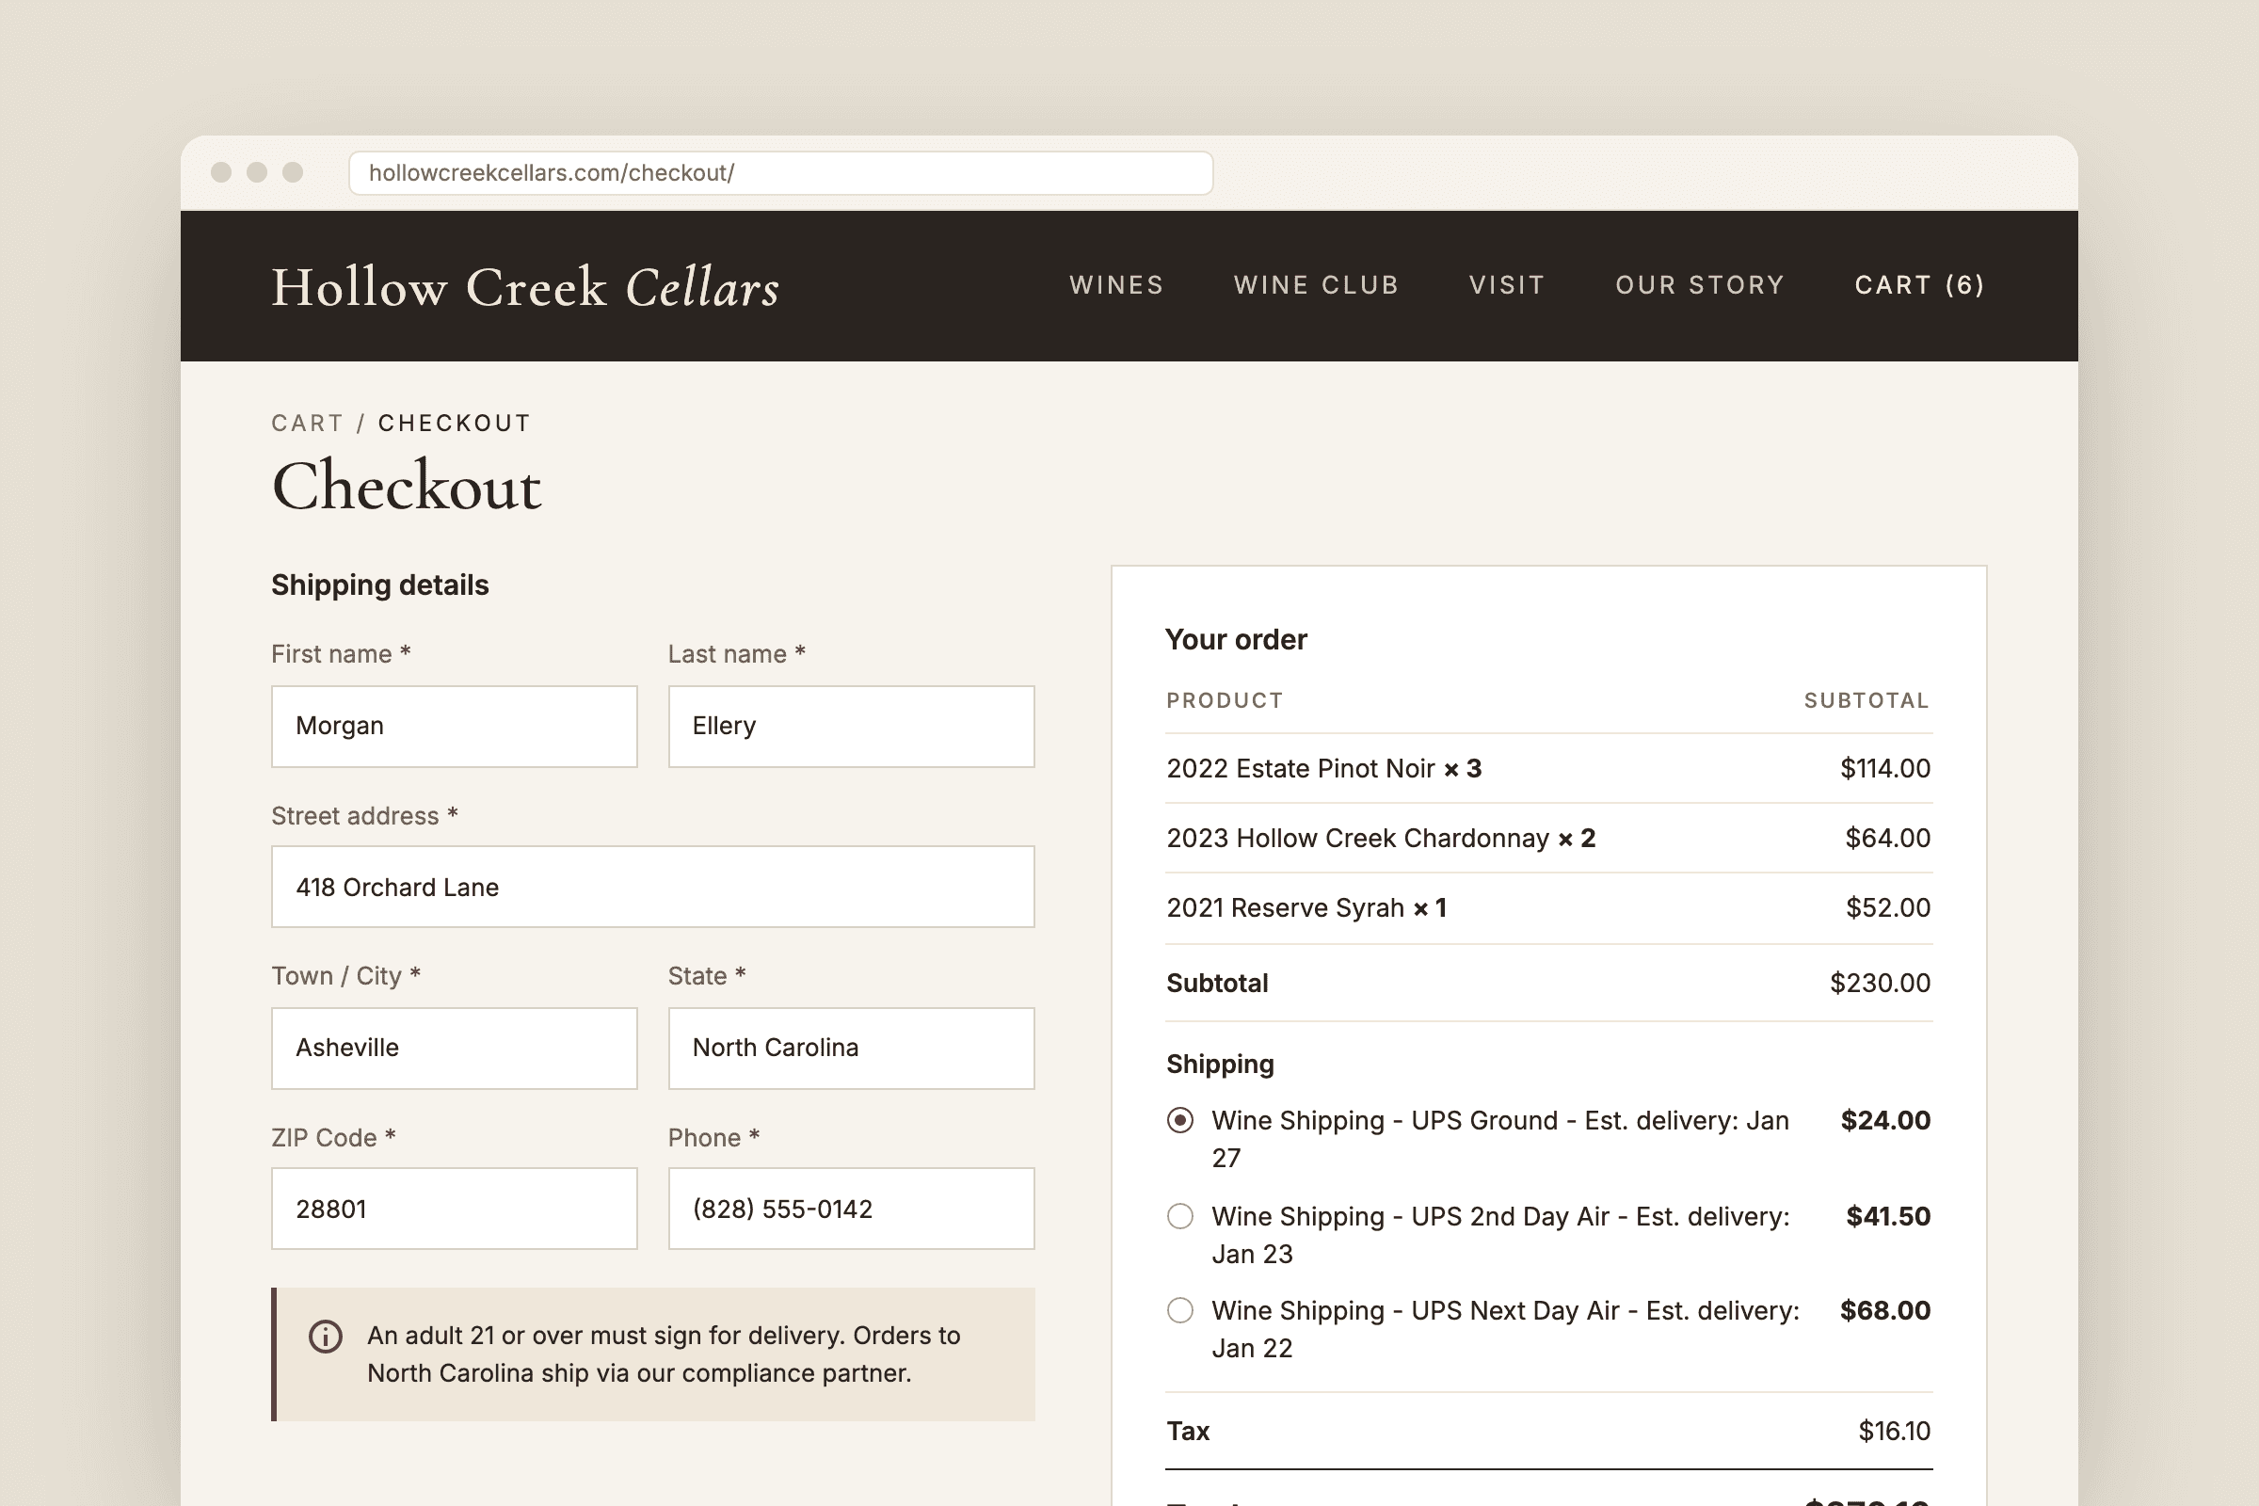Open the Wines menu

click(x=1117, y=285)
